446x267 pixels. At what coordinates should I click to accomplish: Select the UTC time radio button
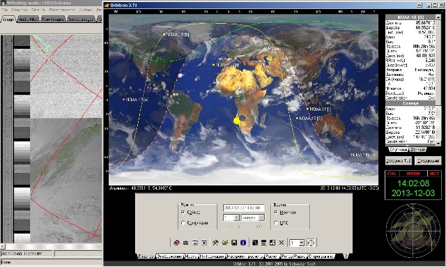click(x=276, y=223)
